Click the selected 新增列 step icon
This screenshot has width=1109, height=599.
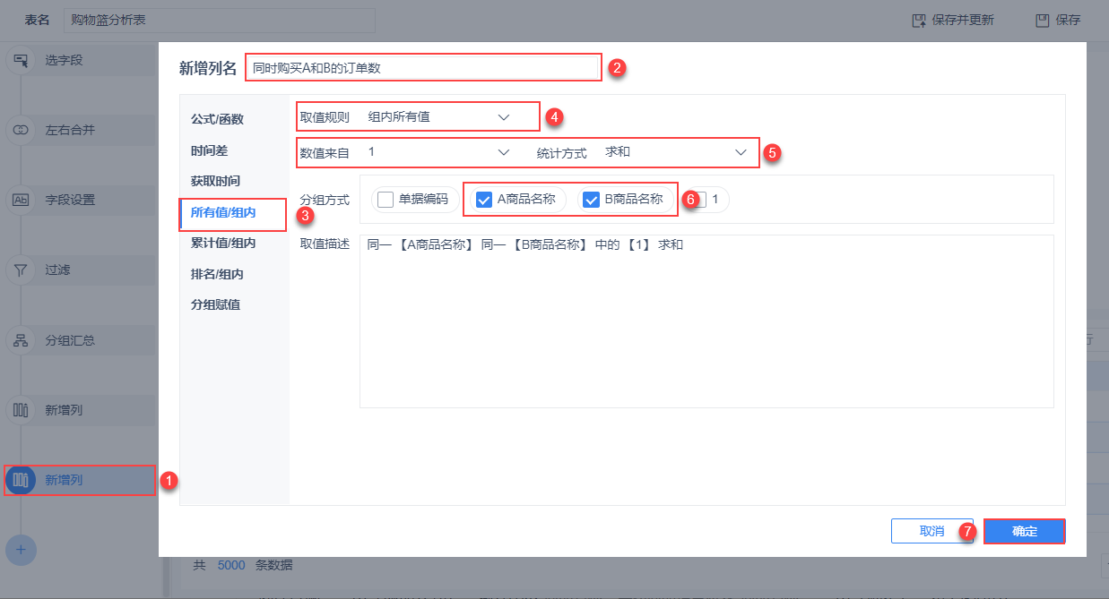(x=21, y=480)
